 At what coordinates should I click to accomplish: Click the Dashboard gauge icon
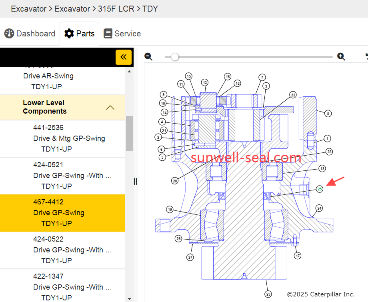(x=9, y=34)
